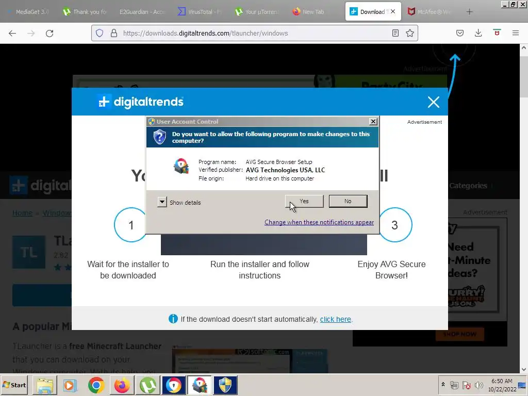Click AVG Secure Browser Setup taskbar icon
This screenshot has height=396, width=528.
[200, 385]
